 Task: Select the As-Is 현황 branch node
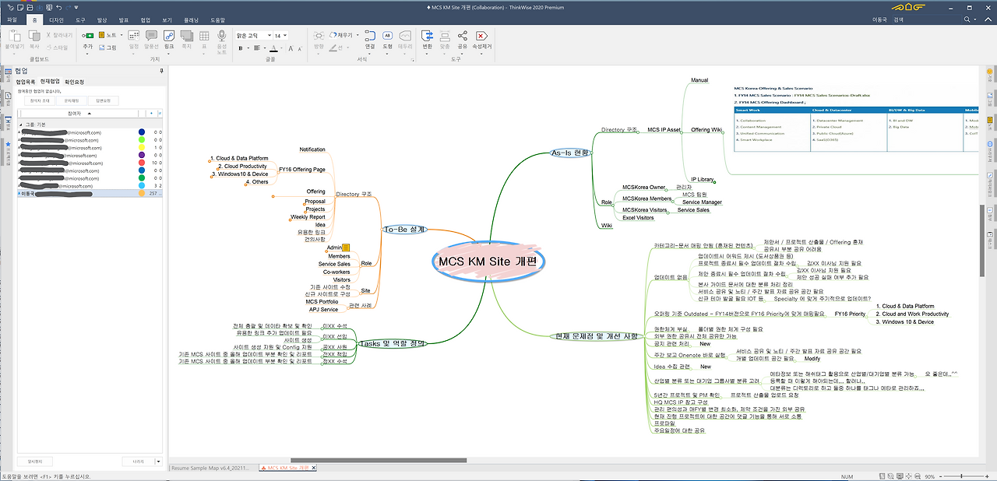click(571, 153)
